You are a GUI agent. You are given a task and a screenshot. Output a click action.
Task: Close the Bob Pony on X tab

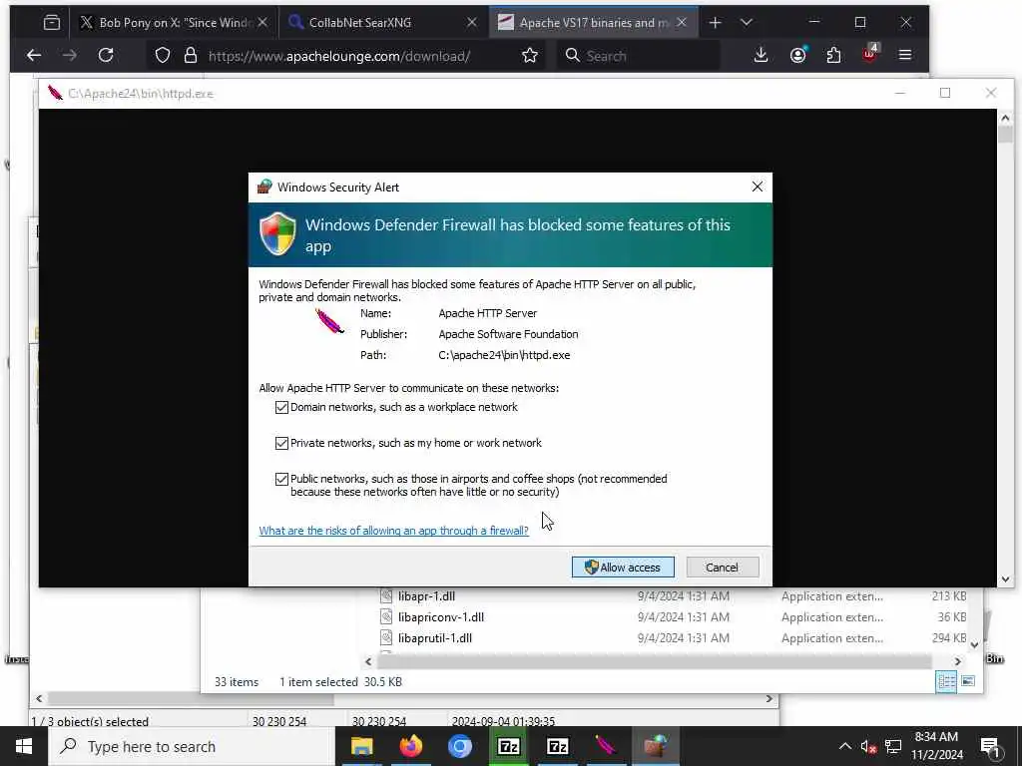[262, 23]
